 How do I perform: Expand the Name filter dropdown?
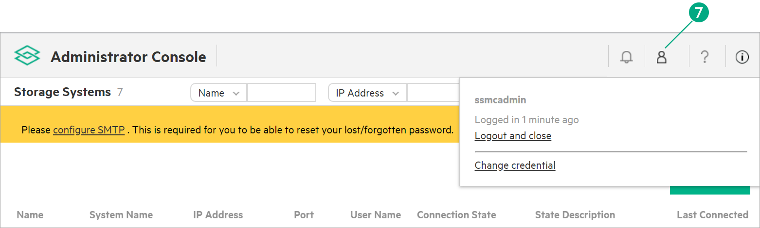219,93
